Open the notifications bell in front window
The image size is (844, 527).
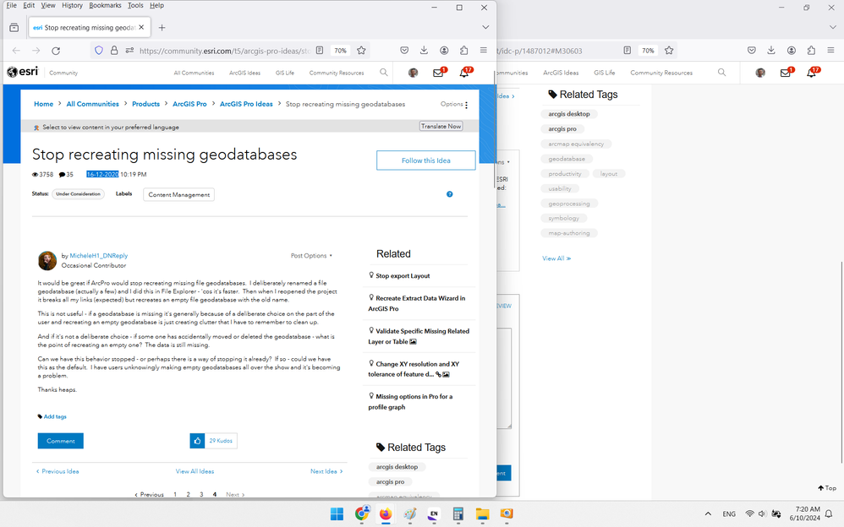(x=464, y=73)
